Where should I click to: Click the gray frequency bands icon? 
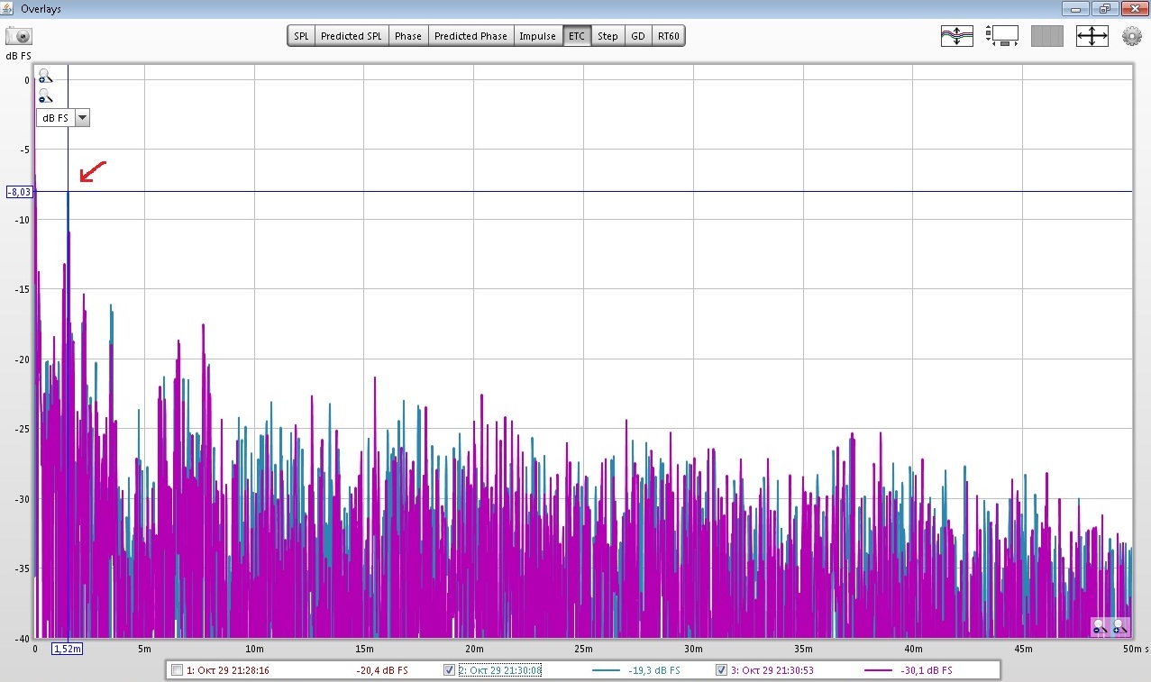pyautogui.click(x=1046, y=36)
